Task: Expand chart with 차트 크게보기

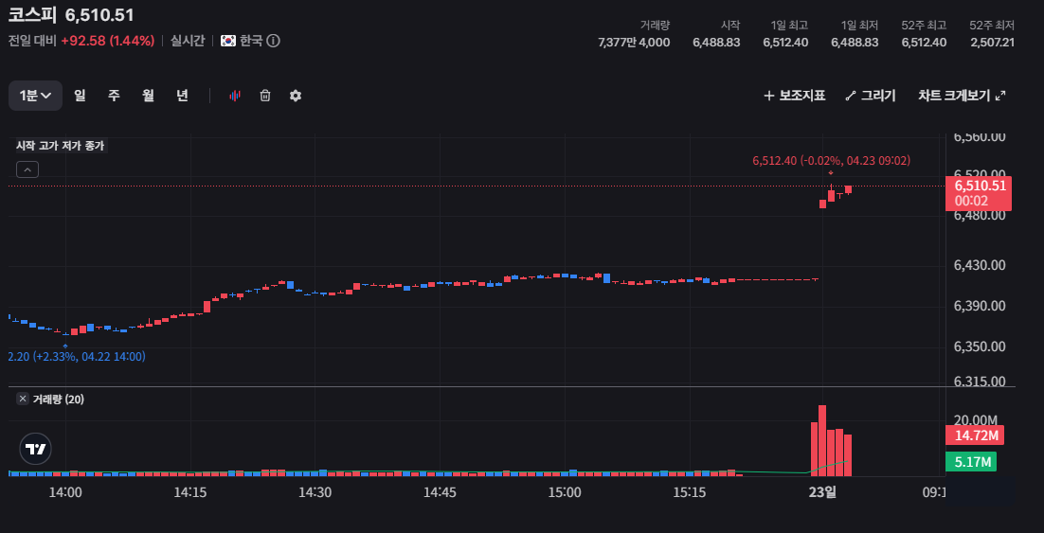Action: [x=961, y=96]
